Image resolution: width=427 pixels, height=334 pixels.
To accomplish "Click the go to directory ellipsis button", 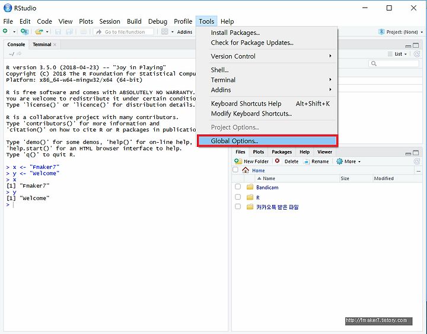I will (x=418, y=171).
